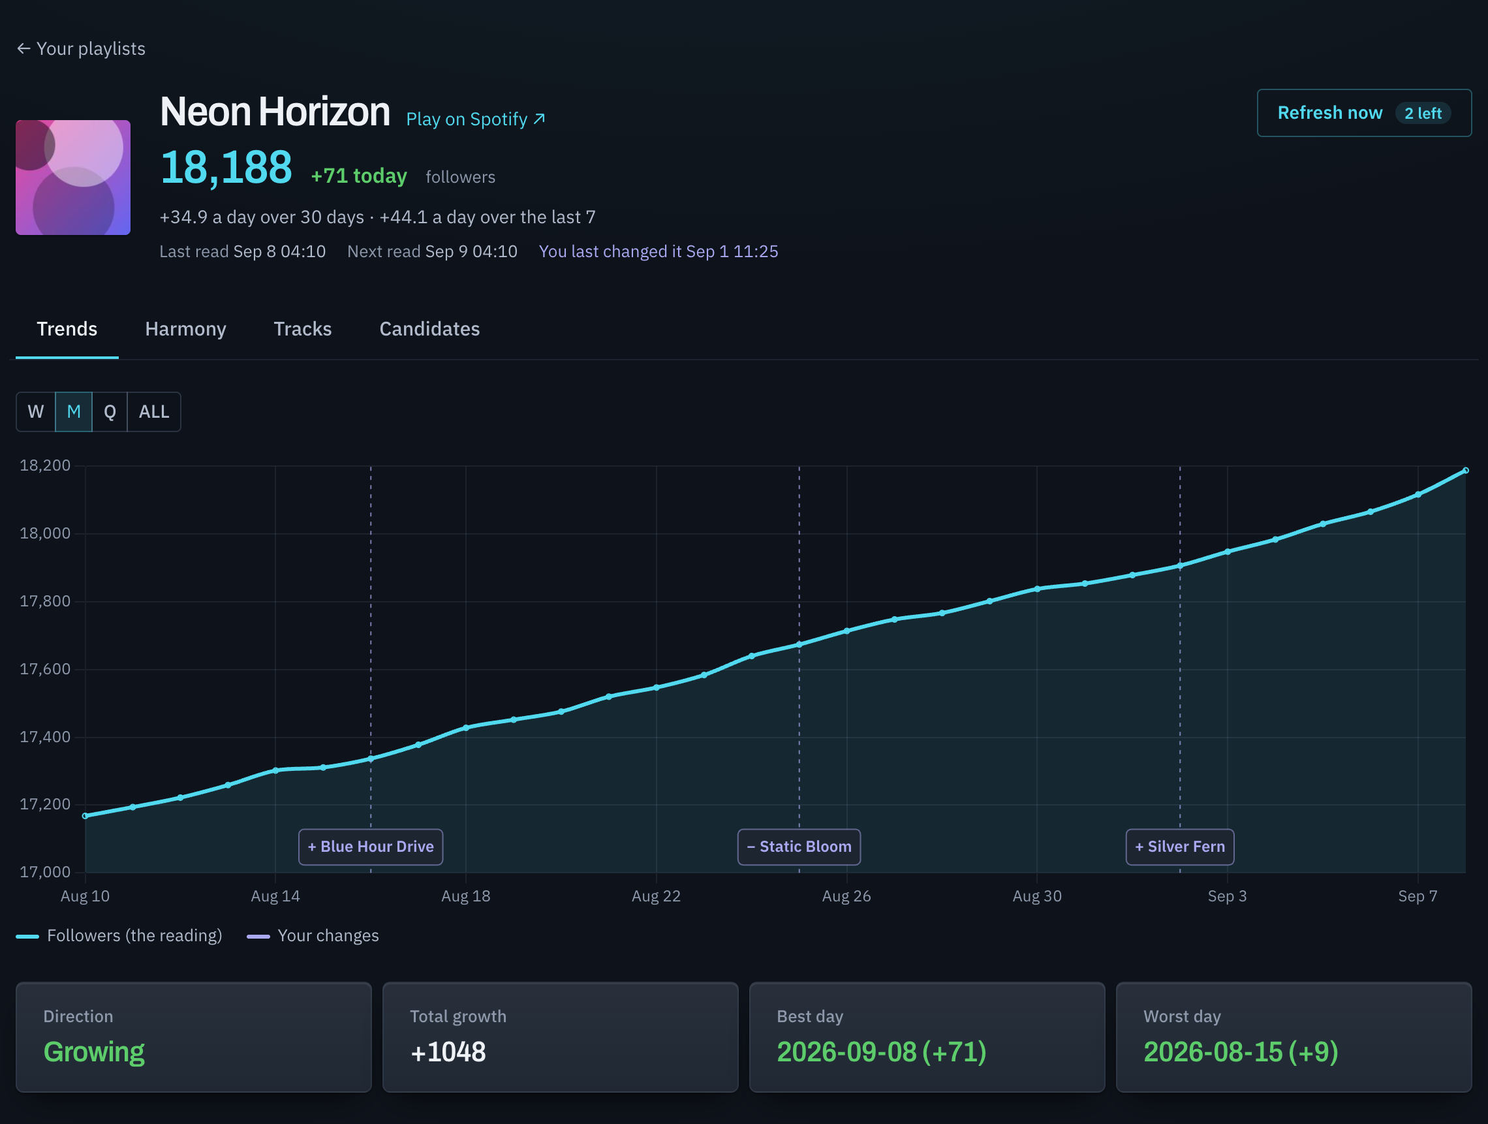
Task: Click the Aug 30 axis label
Action: click(x=1036, y=897)
